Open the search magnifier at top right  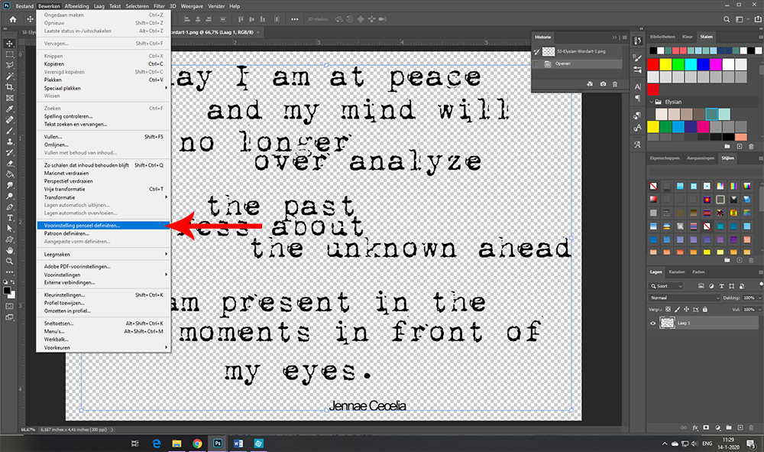(727, 19)
